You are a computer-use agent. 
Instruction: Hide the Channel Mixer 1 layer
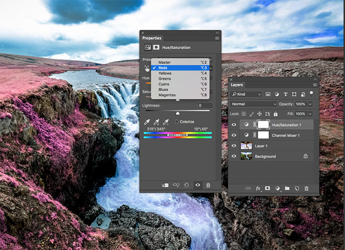click(x=234, y=135)
